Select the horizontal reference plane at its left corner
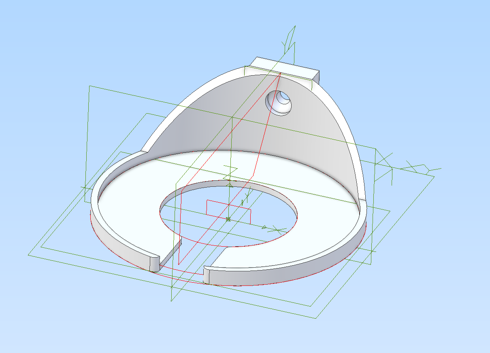The width and height of the screenshot is (490, 353). [x=29, y=255]
